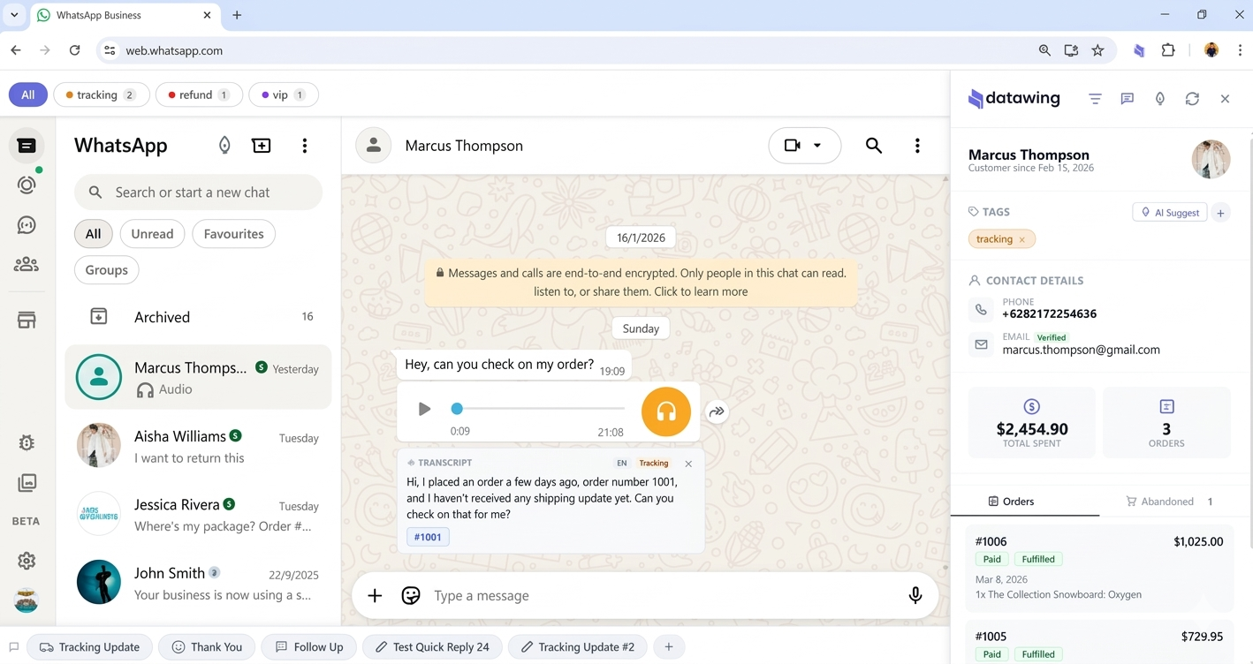Filter chats by tracking tag
Screen dimensions: 1253x664
click(x=102, y=94)
